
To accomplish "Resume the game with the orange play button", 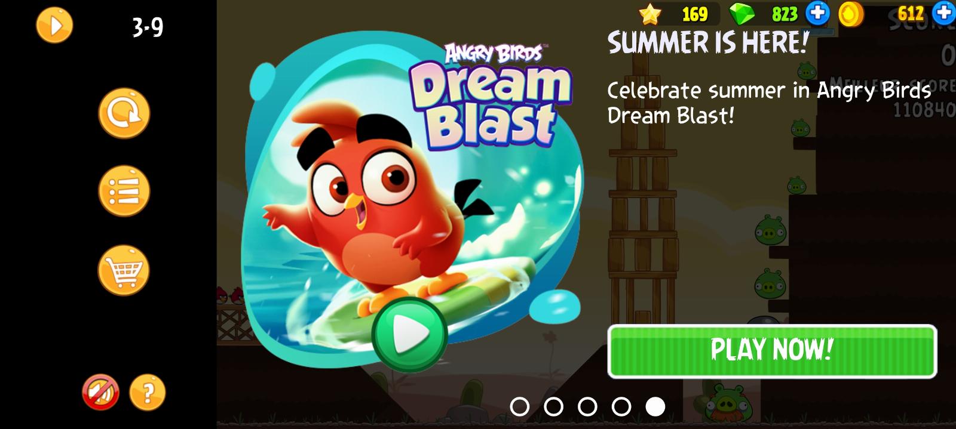I will 54,26.
